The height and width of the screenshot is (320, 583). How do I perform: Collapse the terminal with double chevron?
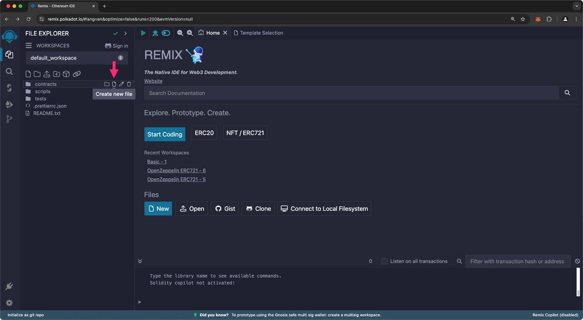[140, 261]
